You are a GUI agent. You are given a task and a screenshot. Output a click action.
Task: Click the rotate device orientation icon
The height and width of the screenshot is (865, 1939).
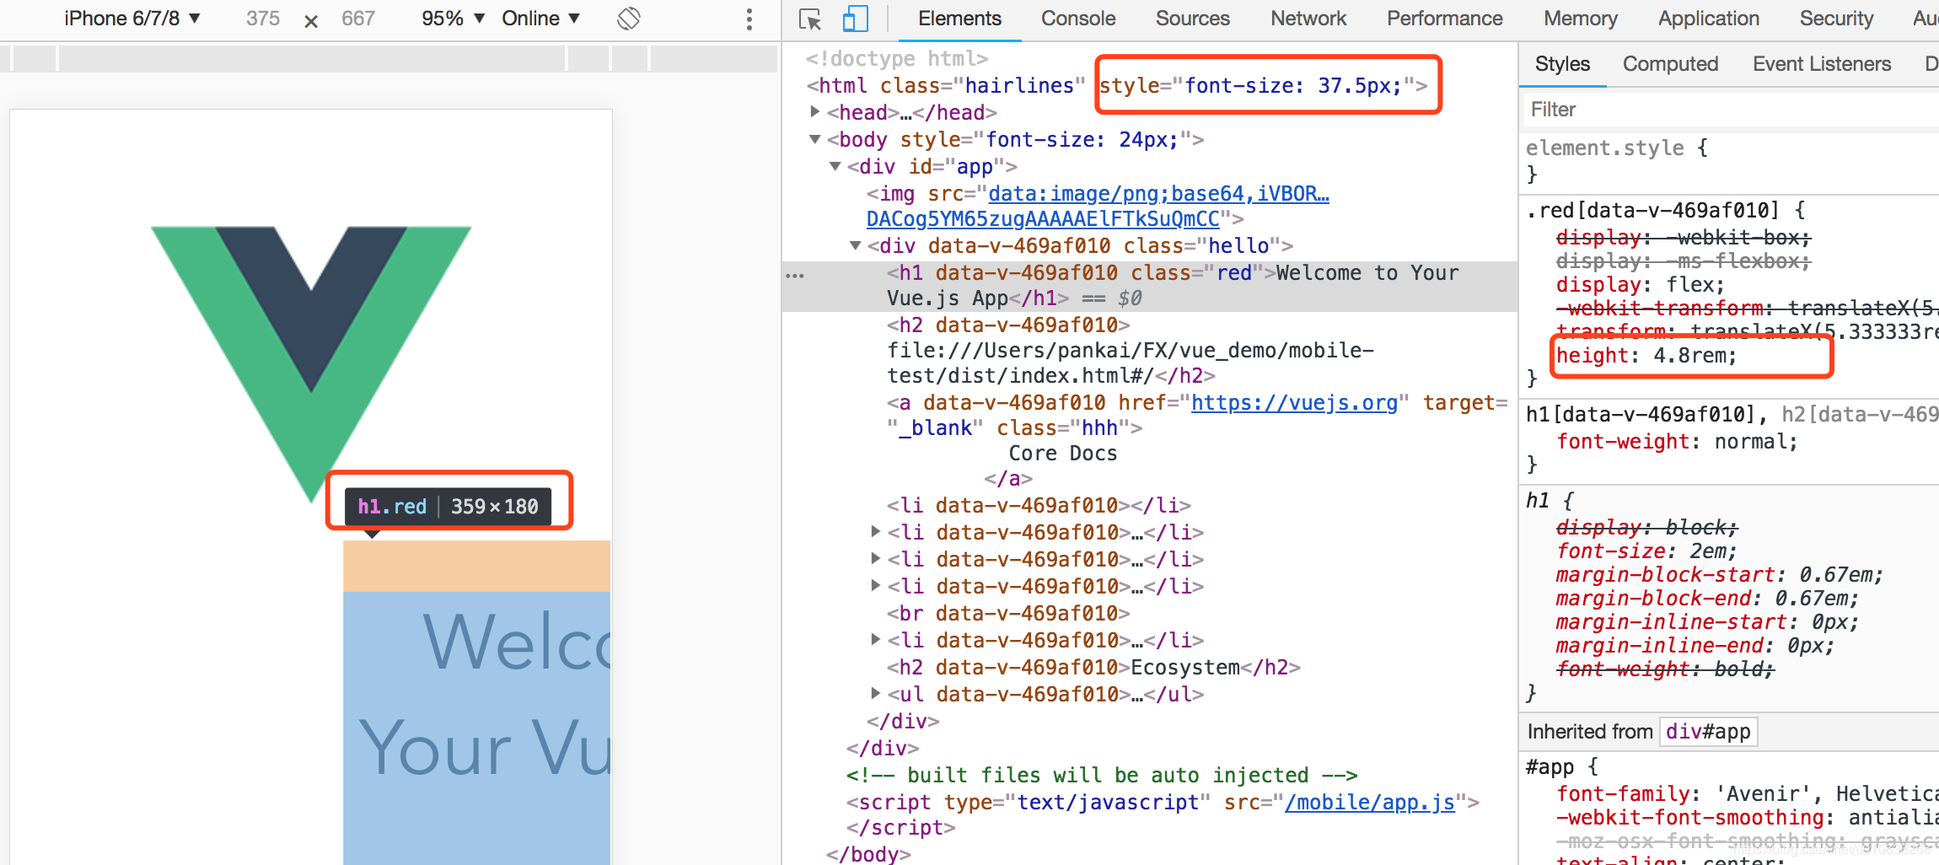coord(629,19)
